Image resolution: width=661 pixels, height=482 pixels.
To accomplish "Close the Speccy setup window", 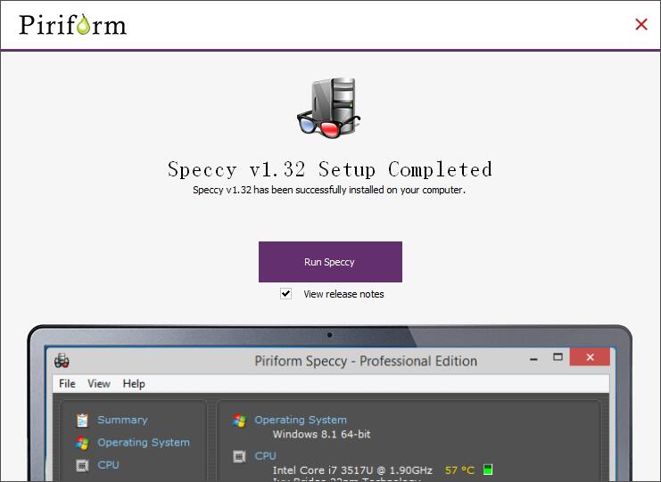I will point(640,24).
